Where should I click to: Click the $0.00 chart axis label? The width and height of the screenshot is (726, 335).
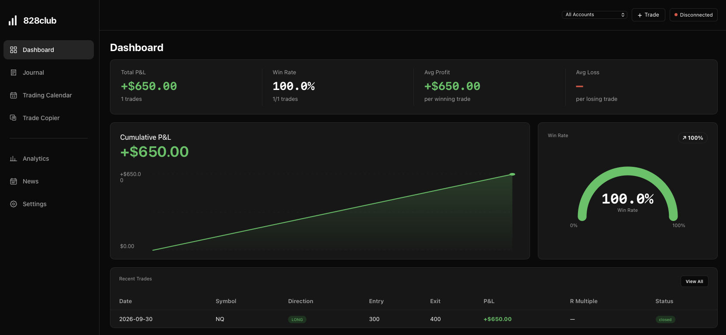tap(127, 246)
